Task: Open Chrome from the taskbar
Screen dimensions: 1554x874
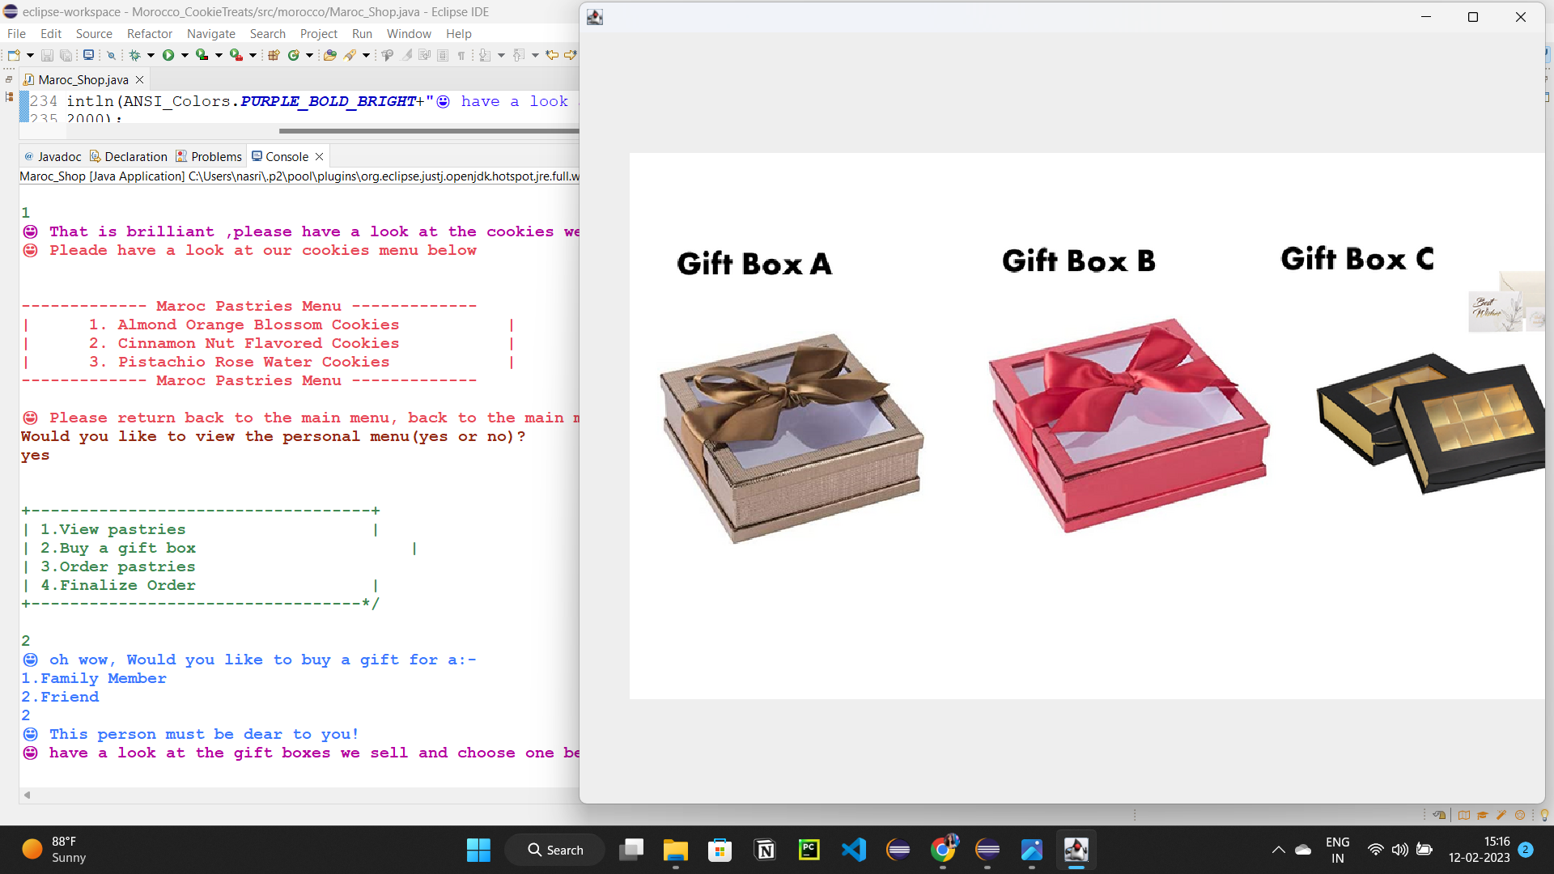Action: (x=944, y=850)
